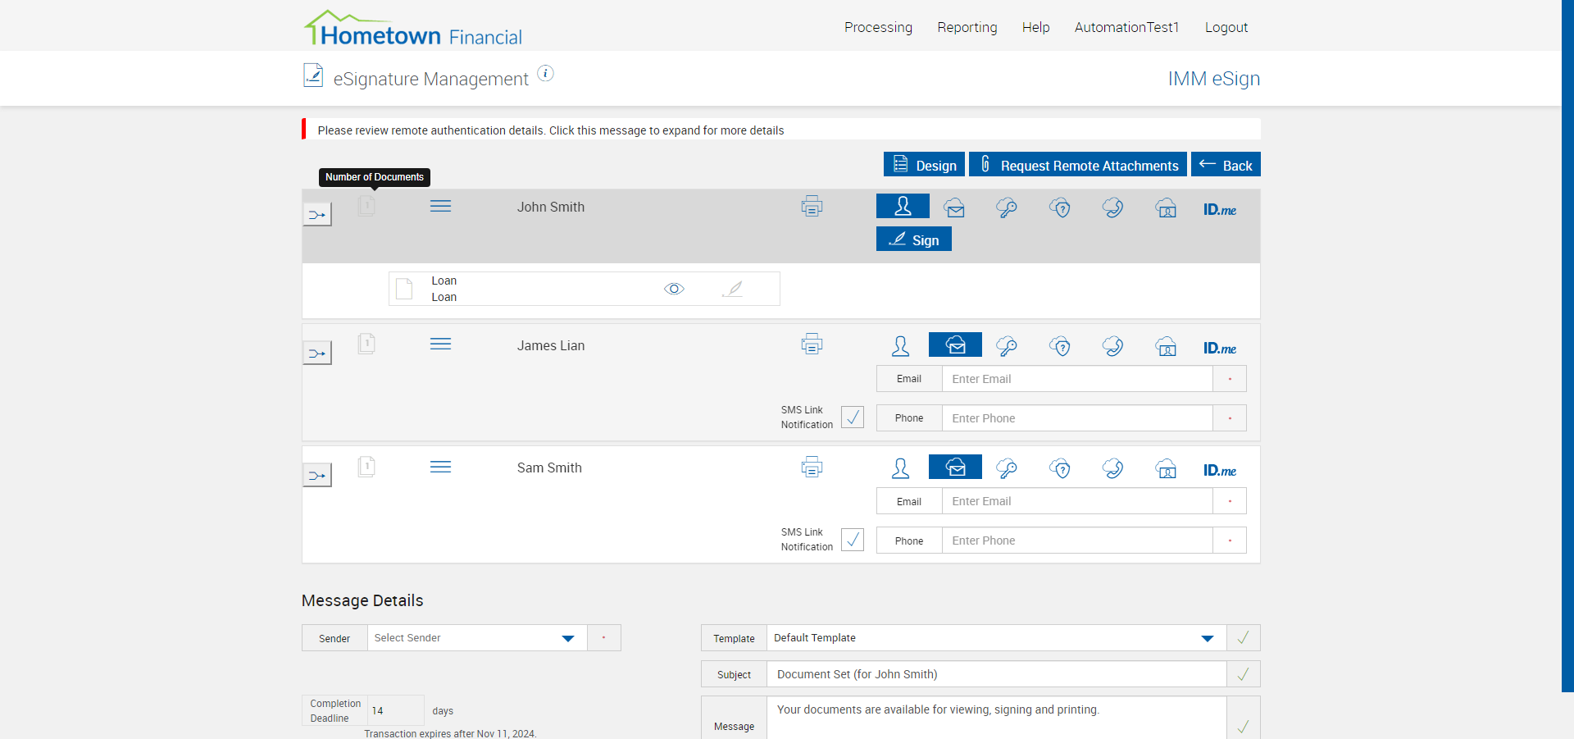Select security question icon for James Lian
This screenshot has height=739, width=1574.
tap(1060, 346)
